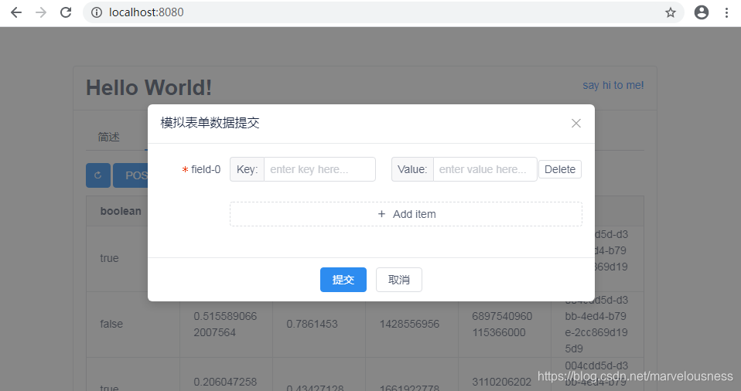Viewport: 741px width, 391px height.
Task: Click the Key input field
Action: (x=320, y=169)
